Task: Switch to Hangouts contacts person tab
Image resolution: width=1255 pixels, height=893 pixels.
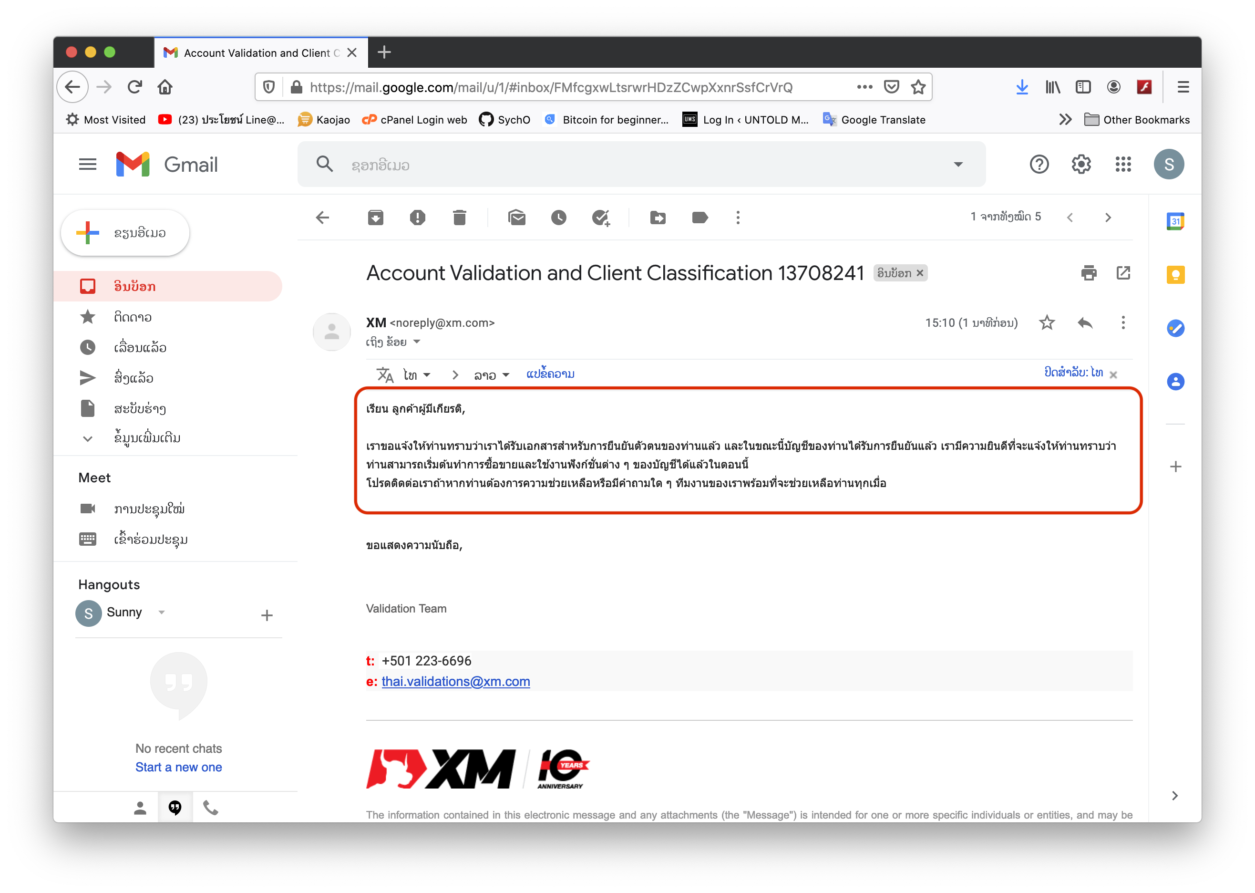Action: click(x=140, y=808)
